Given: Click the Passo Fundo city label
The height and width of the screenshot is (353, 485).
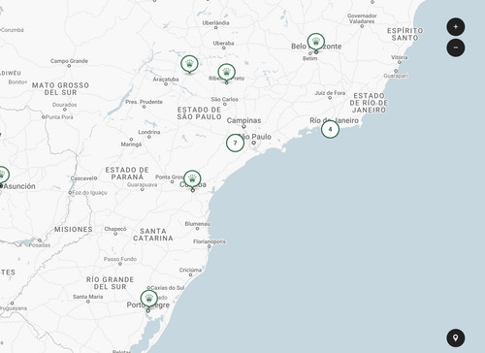Looking at the screenshot, I should pos(120,259).
